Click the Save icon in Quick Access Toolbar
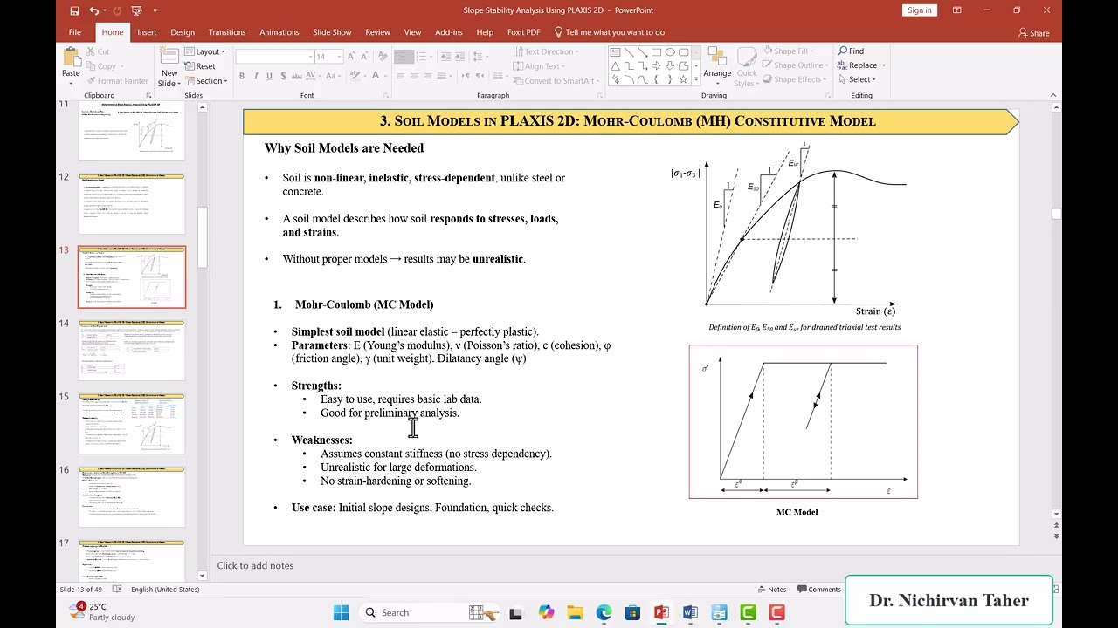The image size is (1118, 628). point(74,10)
